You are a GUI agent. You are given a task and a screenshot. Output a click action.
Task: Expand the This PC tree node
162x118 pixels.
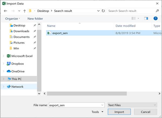[3, 79]
